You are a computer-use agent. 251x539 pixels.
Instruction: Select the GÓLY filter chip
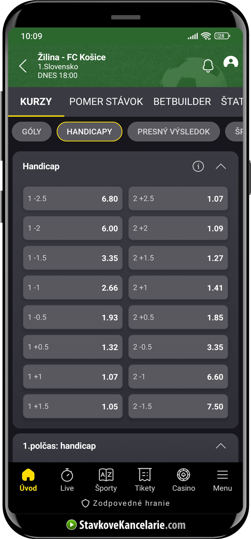click(x=32, y=132)
